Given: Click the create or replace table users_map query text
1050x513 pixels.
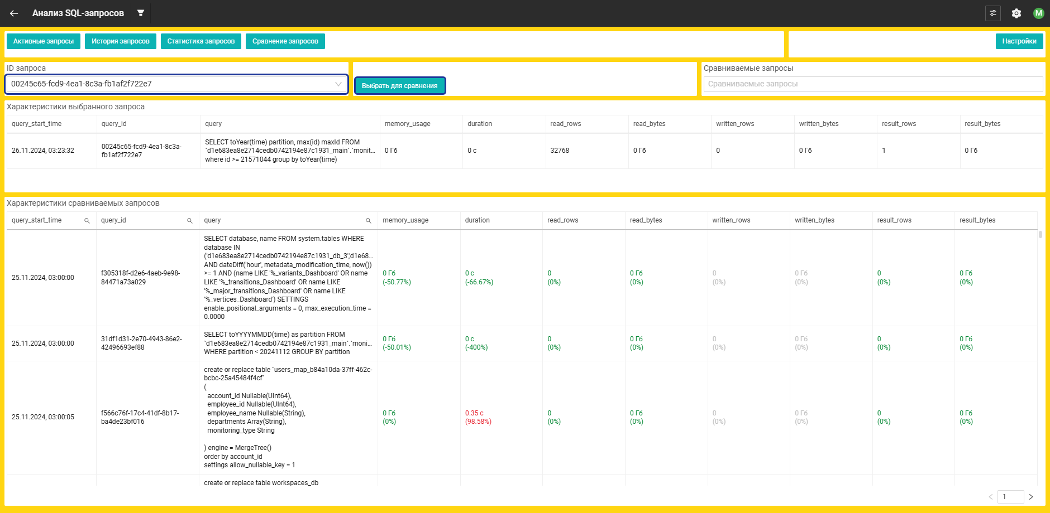Looking at the screenshot, I should [x=288, y=417].
